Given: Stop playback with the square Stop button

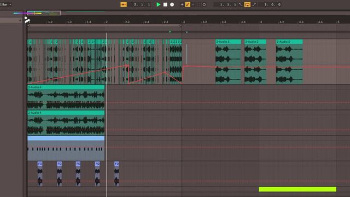Looking at the screenshot, I should (165, 4).
